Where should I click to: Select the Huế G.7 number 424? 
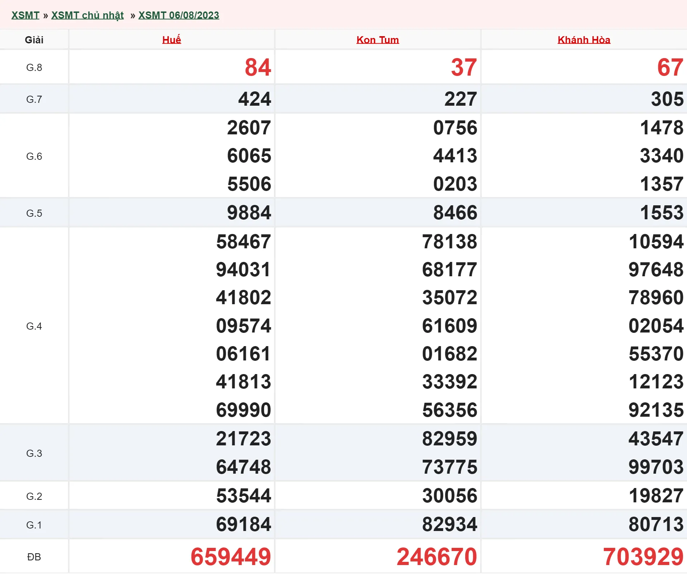coord(254,99)
